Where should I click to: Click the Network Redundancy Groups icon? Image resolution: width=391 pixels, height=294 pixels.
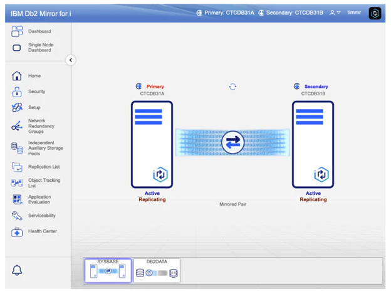coord(17,126)
